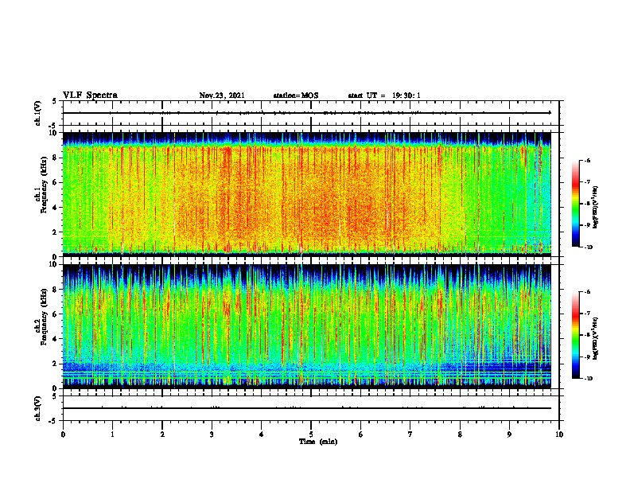Screen dimensions: 630x487
Task: Click the 'VLF Spectra' title text
Action: coord(90,95)
